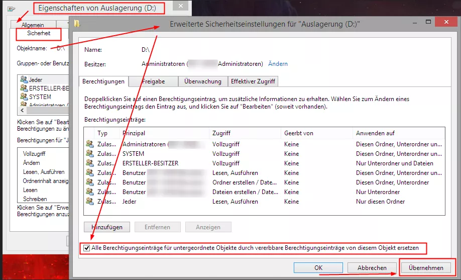Open the Überwachung tab

(203, 81)
